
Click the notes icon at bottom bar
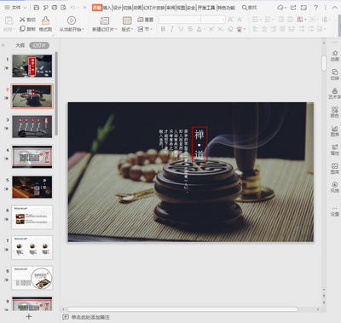[66, 317]
